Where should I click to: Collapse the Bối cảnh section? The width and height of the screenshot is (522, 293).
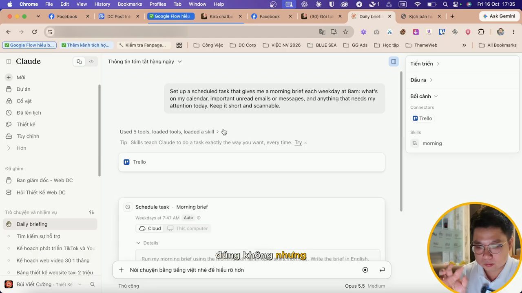click(x=424, y=96)
